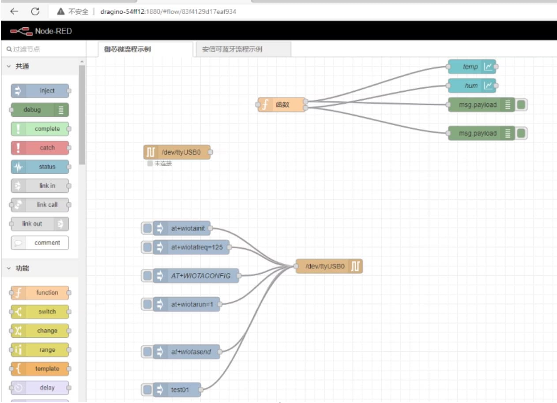Trigger the at+wiotainit inject button
Screen dimensions: 557x403
pos(147,228)
